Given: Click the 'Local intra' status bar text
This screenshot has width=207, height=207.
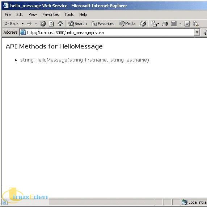Looking at the screenshot, I should (x=198, y=202).
